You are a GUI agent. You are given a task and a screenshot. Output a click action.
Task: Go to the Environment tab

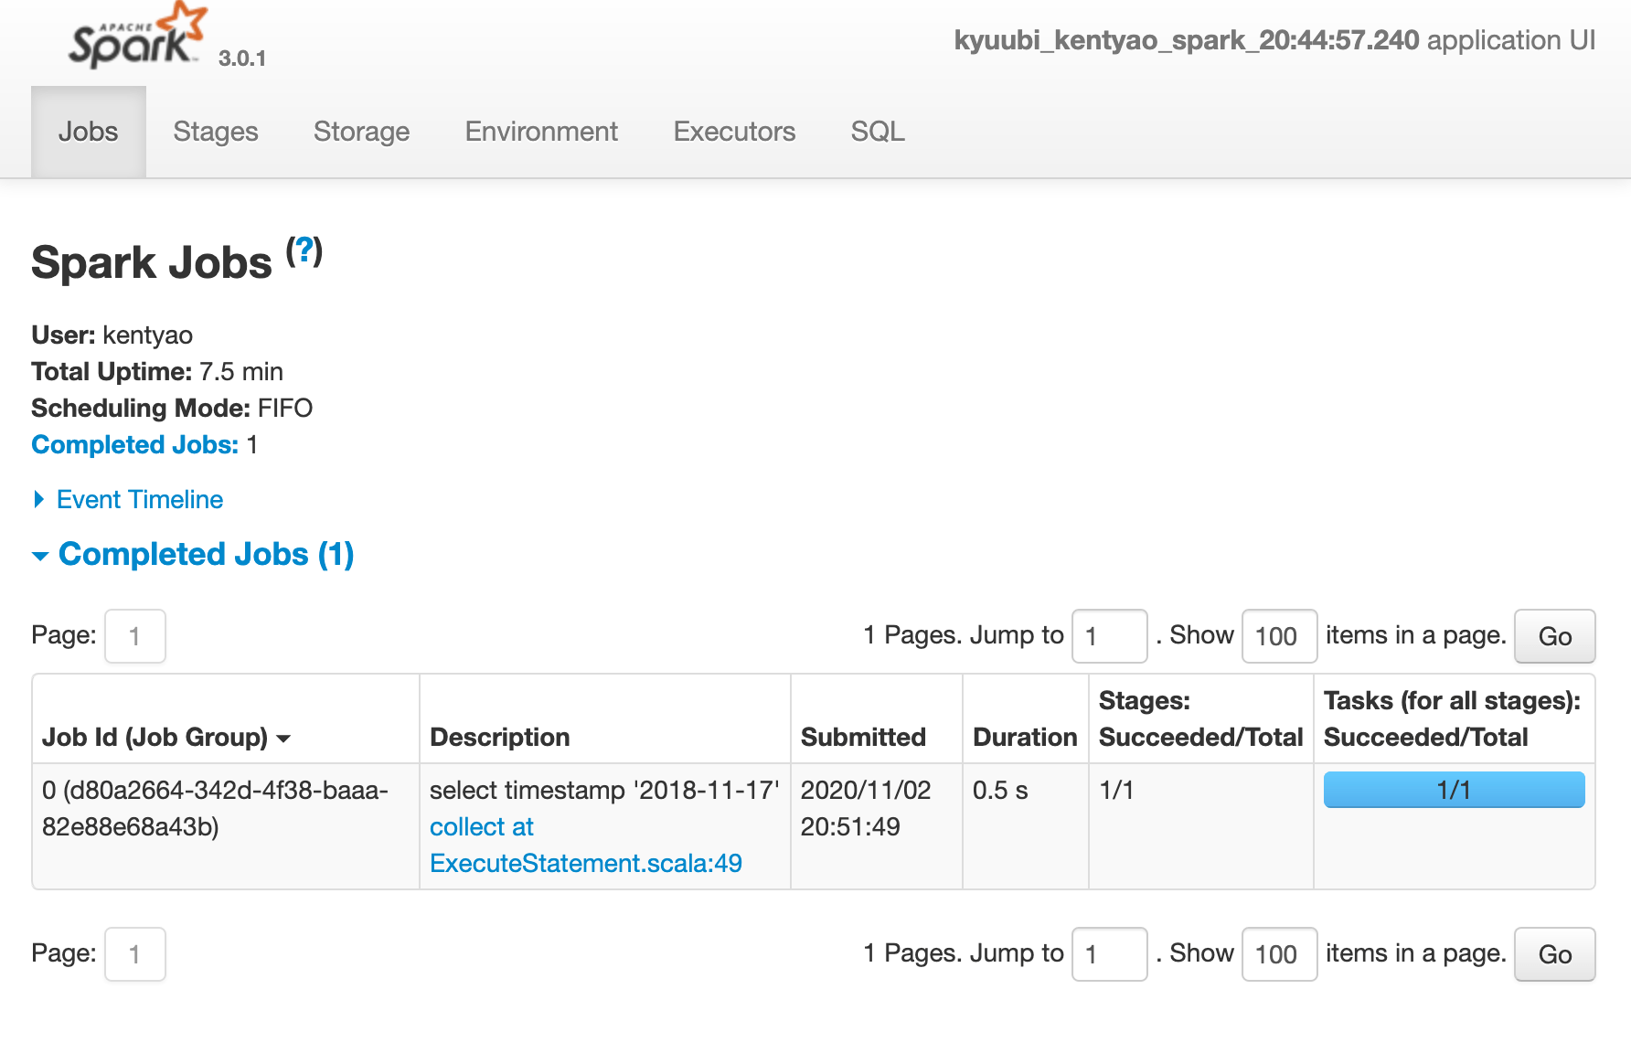click(x=541, y=132)
